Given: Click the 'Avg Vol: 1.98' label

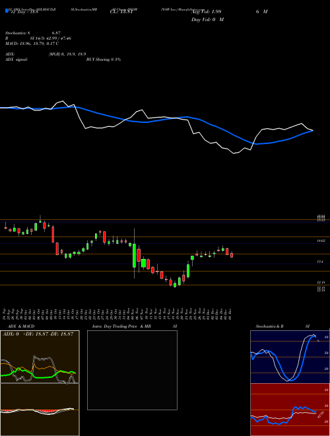Looking at the screenshot, I should [x=206, y=12].
